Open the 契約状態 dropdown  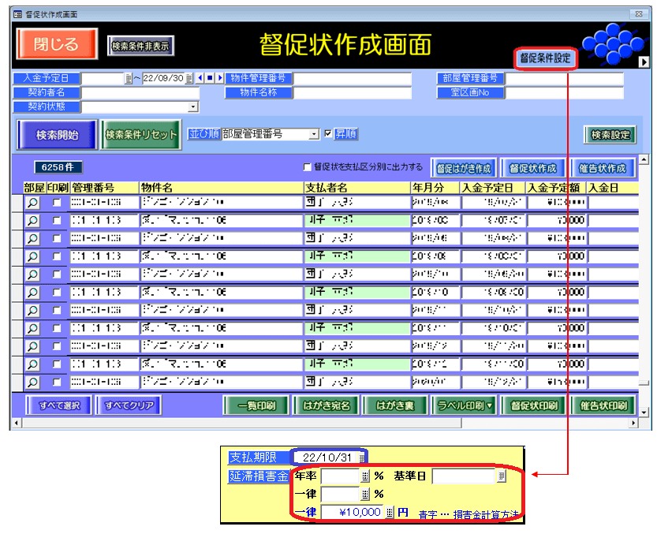(192, 106)
